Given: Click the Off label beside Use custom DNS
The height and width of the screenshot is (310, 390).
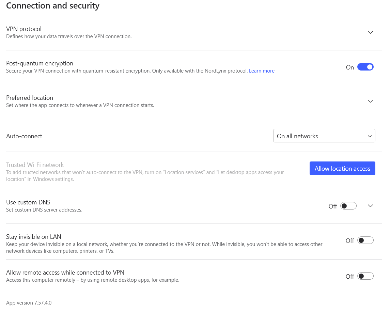Looking at the screenshot, I should tap(333, 206).
